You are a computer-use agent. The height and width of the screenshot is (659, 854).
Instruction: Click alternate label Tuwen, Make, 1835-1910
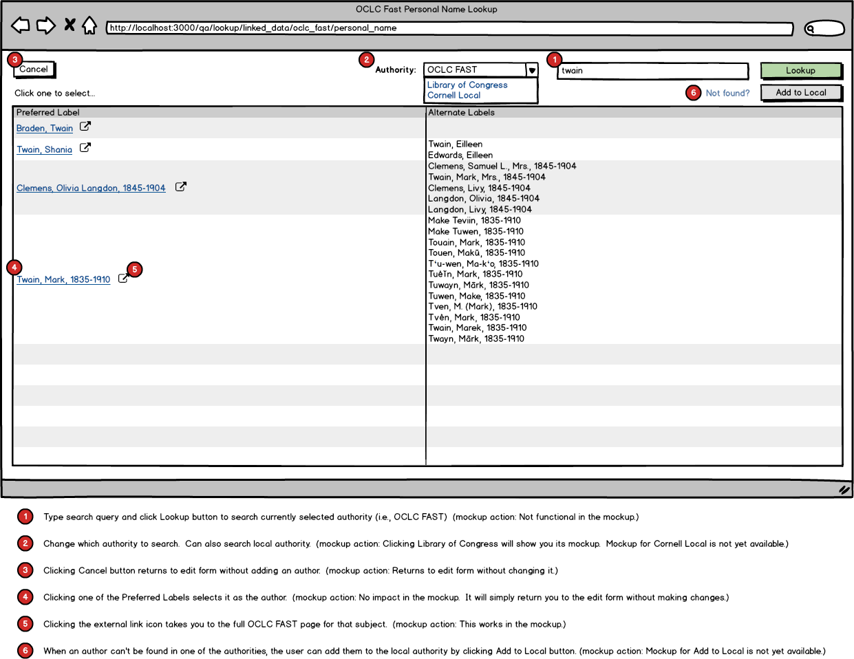(476, 296)
